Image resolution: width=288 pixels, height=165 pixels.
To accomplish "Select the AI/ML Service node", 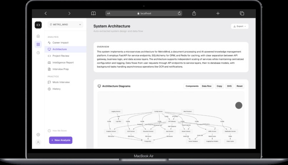I will tap(212, 131).
